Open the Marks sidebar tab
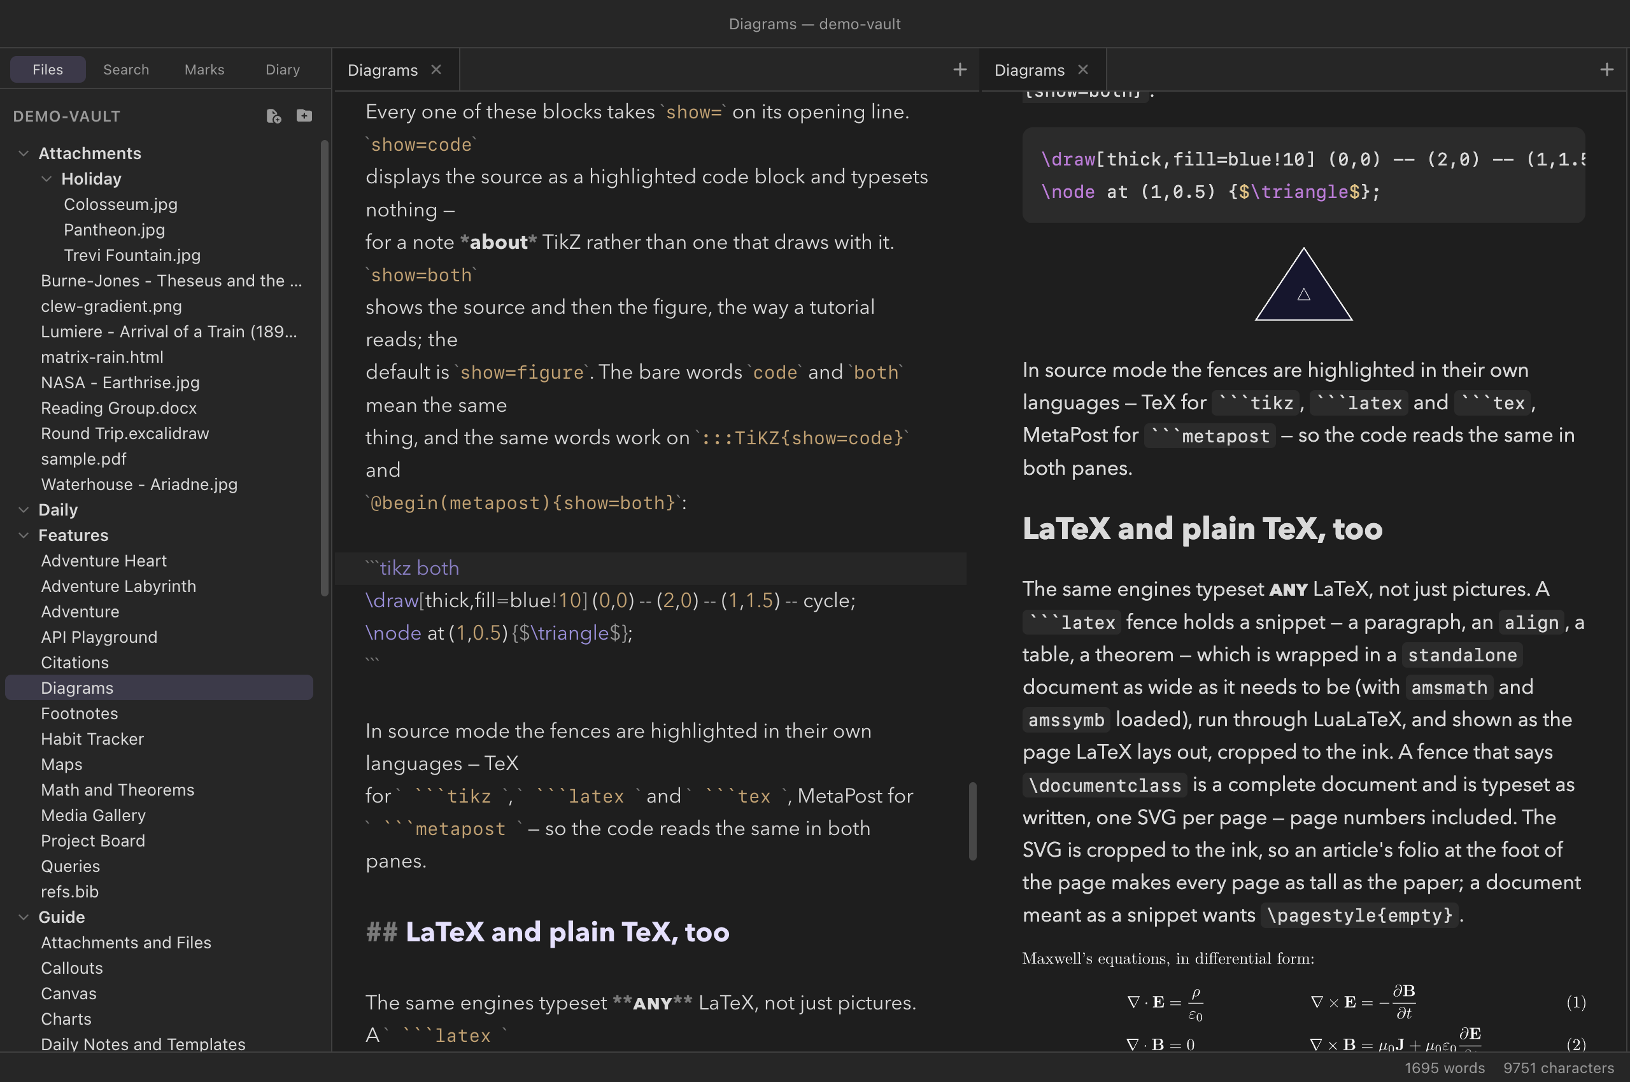Viewport: 1630px width, 1082px height. point(204,70)
